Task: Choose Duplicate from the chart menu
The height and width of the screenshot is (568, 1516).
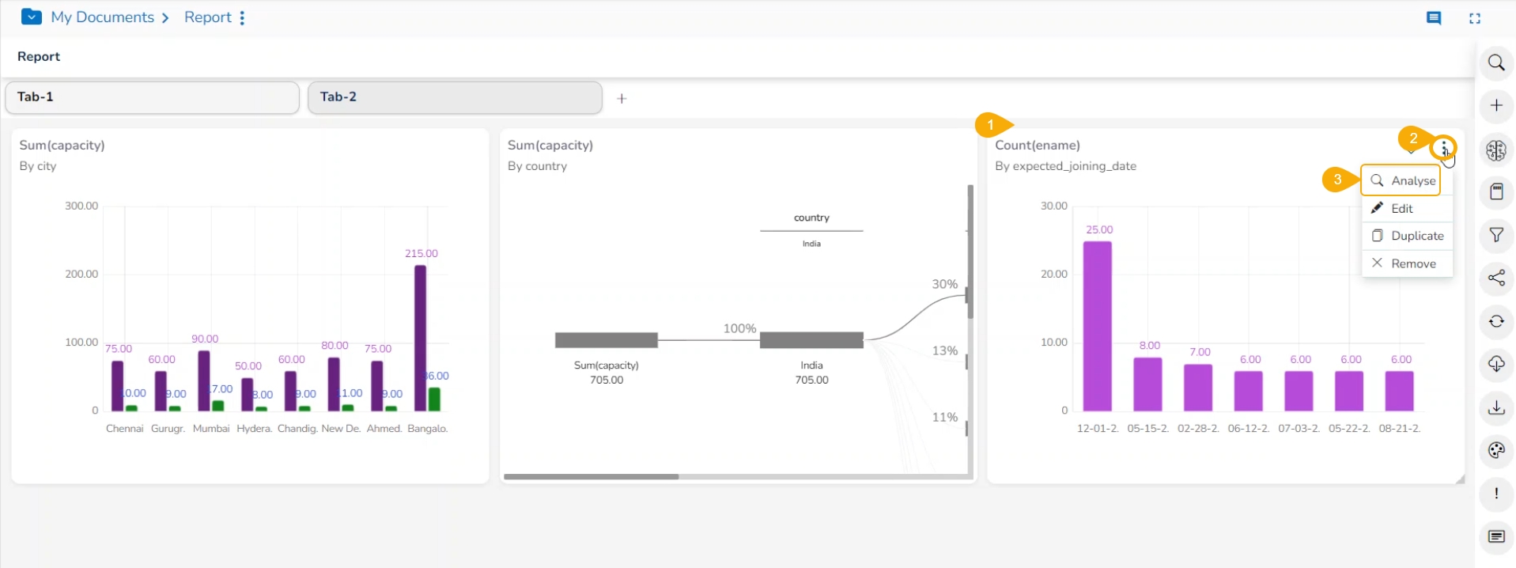Action: [x=1408, y=236]
